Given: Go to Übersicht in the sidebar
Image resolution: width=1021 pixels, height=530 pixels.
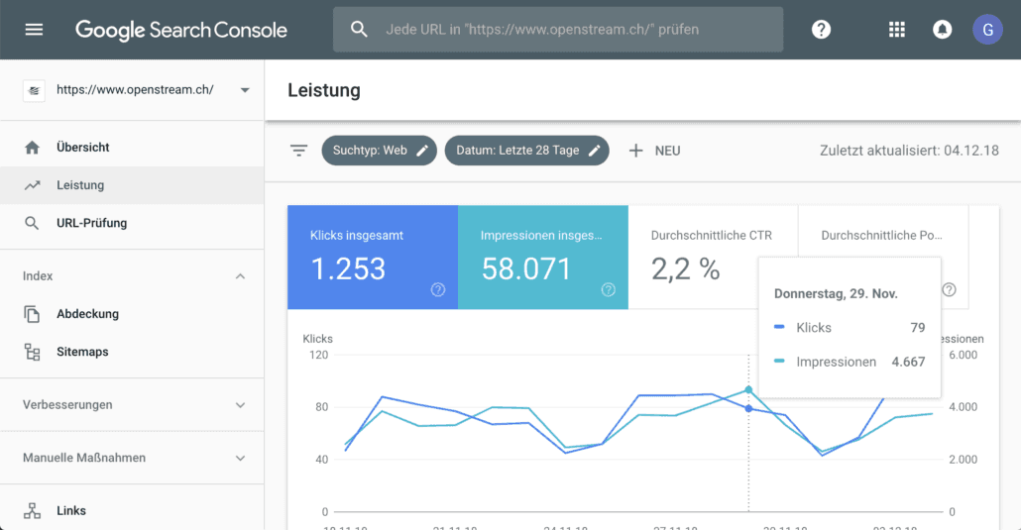Looking at the screenshot, I should 83,148.
